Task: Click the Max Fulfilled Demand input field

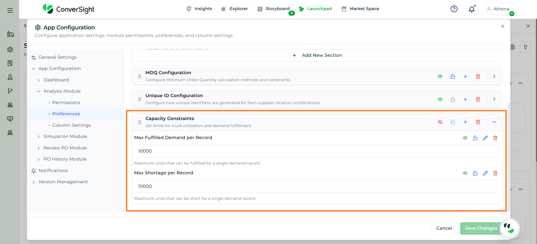Action: (x=317, y=151)
